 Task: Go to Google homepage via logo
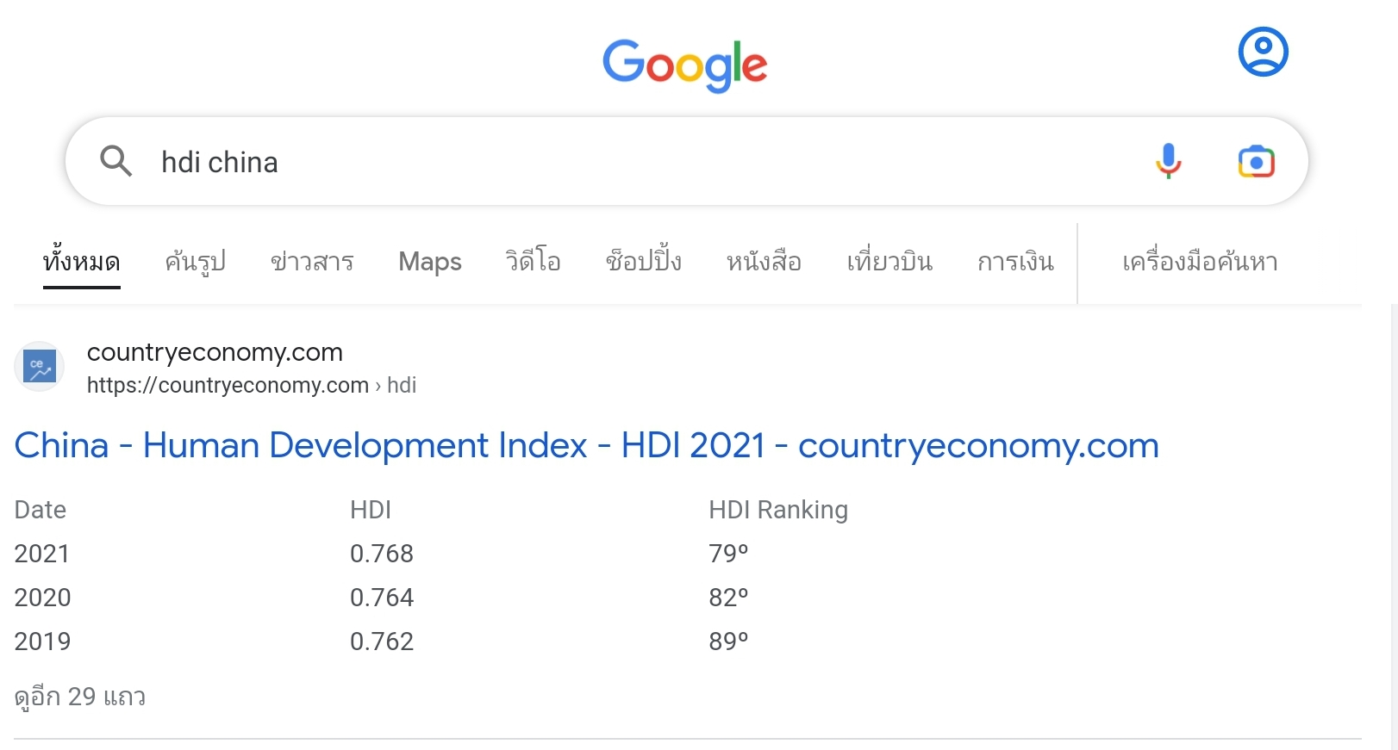tap(685, 65)
